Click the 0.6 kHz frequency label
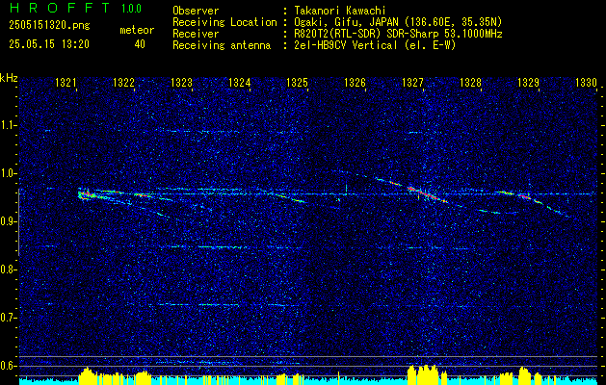 tap(9, 366)
